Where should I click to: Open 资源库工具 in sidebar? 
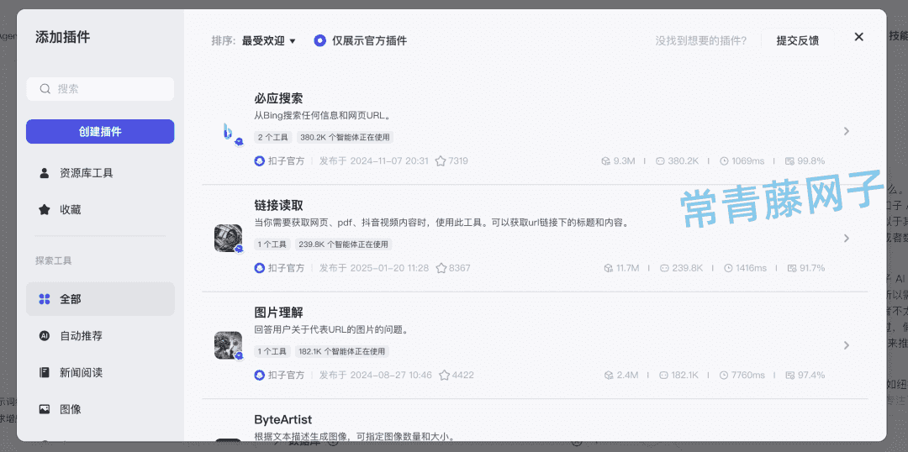click(x=100, y=173)
